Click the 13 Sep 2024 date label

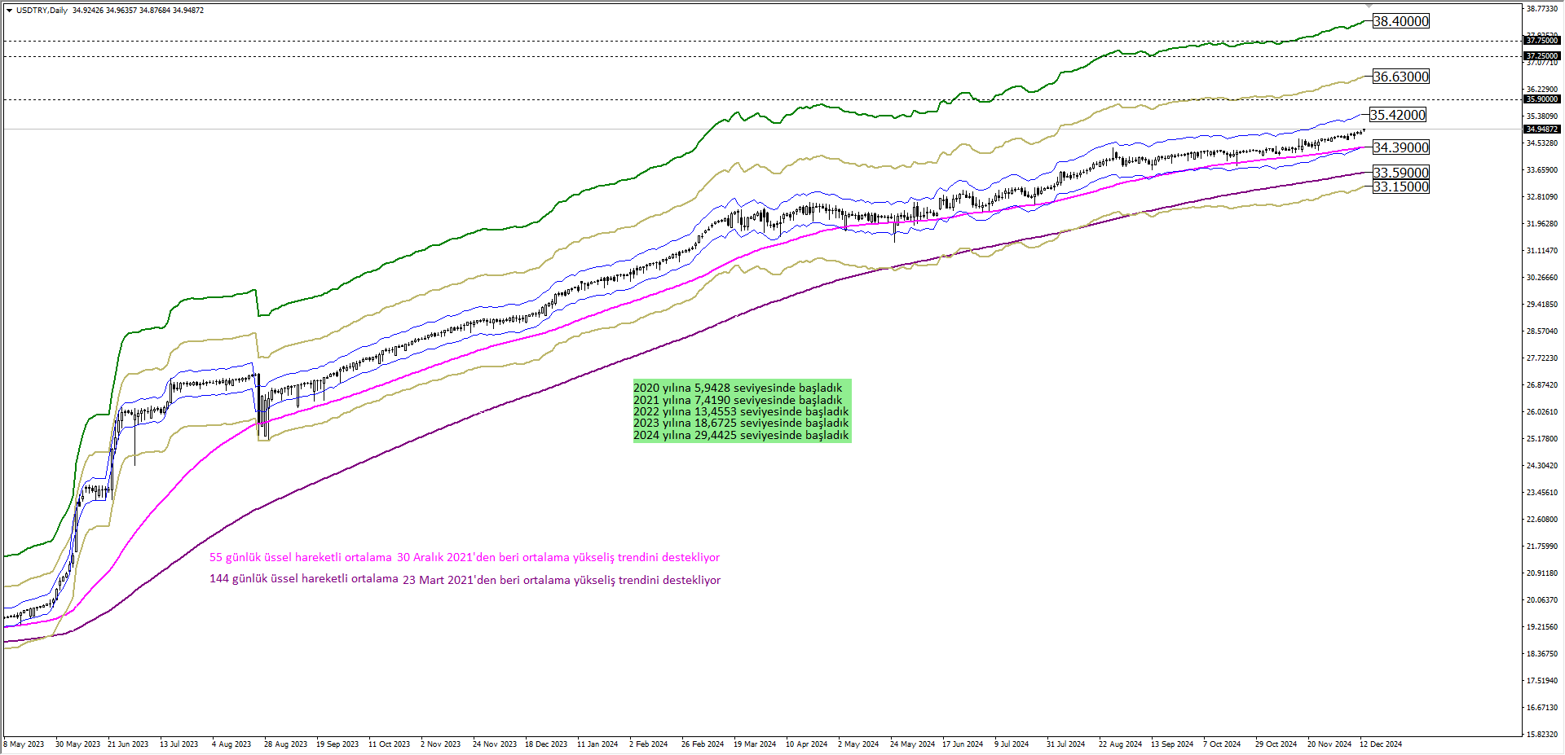[x=1172, y=744]
